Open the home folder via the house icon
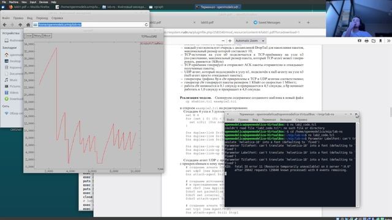Image resolution: width=392 pixels, height=220 pixels. 28,24
